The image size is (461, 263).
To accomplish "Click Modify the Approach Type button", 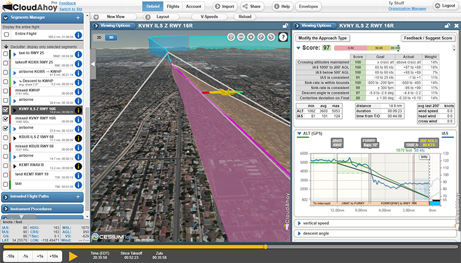I will tap(322, 38).
